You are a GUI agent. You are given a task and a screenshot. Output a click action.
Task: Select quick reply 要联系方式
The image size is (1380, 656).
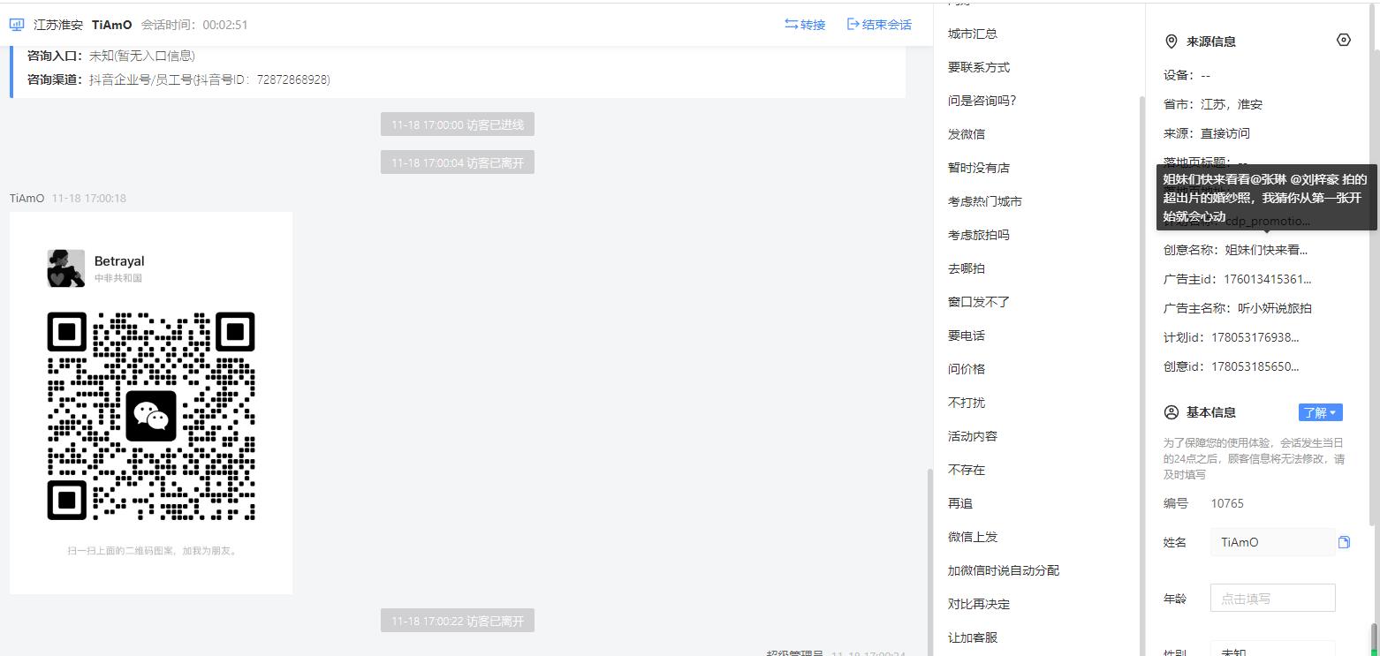pyautogui.click(x=979, y=67)
